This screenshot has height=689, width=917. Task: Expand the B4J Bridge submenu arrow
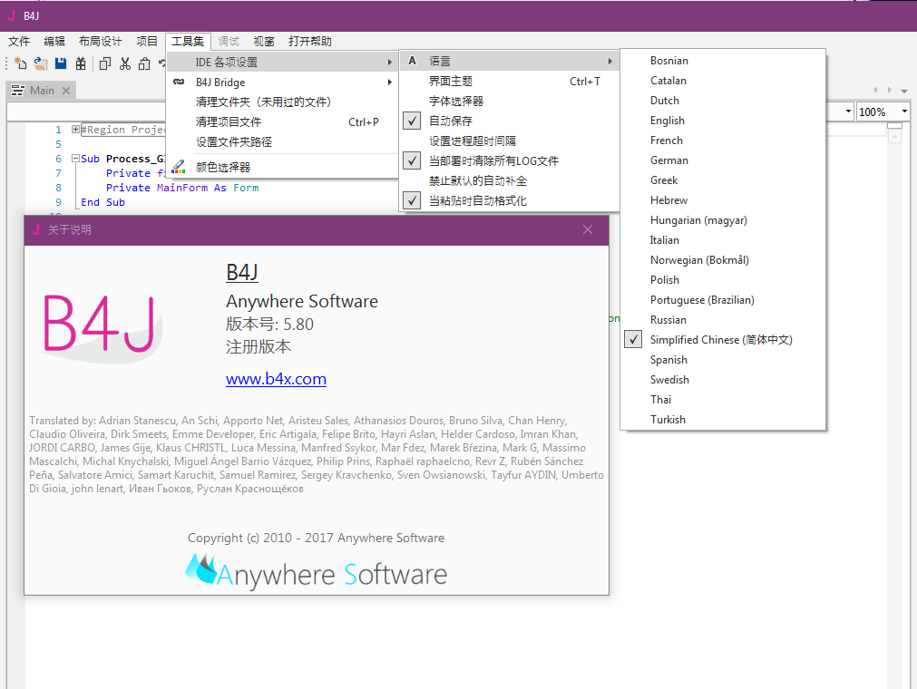(x=389, y=82)
